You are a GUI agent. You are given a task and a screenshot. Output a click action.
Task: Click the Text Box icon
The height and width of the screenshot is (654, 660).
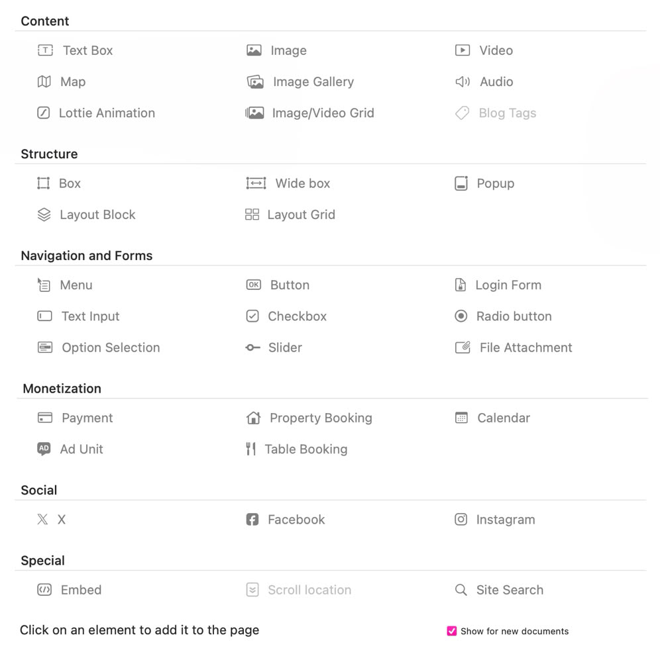pos(45,50)
